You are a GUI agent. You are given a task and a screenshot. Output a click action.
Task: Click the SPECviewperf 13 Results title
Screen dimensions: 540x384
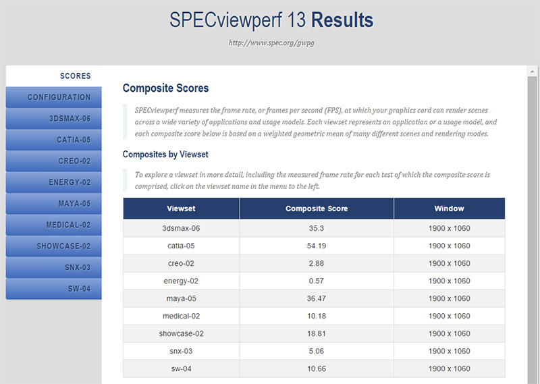pos(271,20)
